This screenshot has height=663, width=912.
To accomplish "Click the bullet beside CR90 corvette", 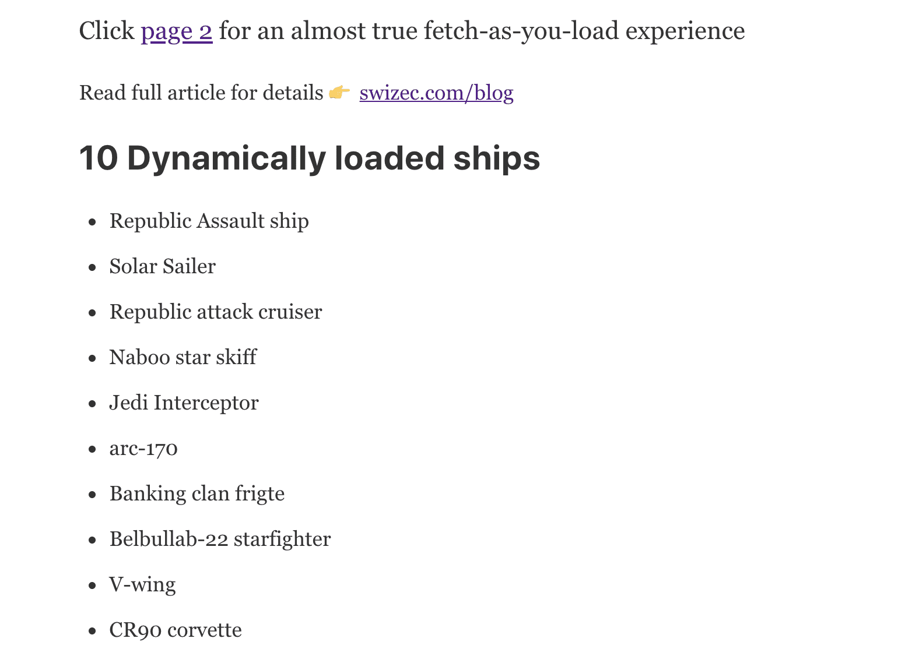I will point(92,631).
